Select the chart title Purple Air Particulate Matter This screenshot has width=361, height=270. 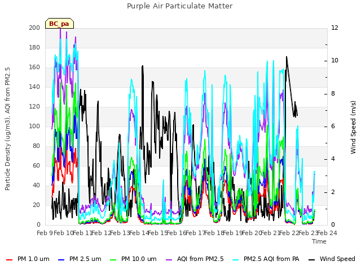179,6
